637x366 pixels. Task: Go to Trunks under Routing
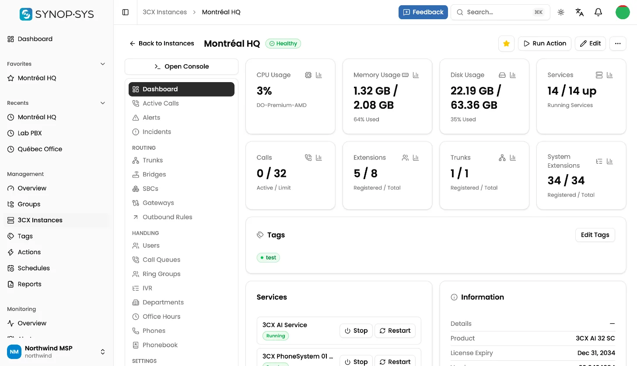tap(182, 160)
